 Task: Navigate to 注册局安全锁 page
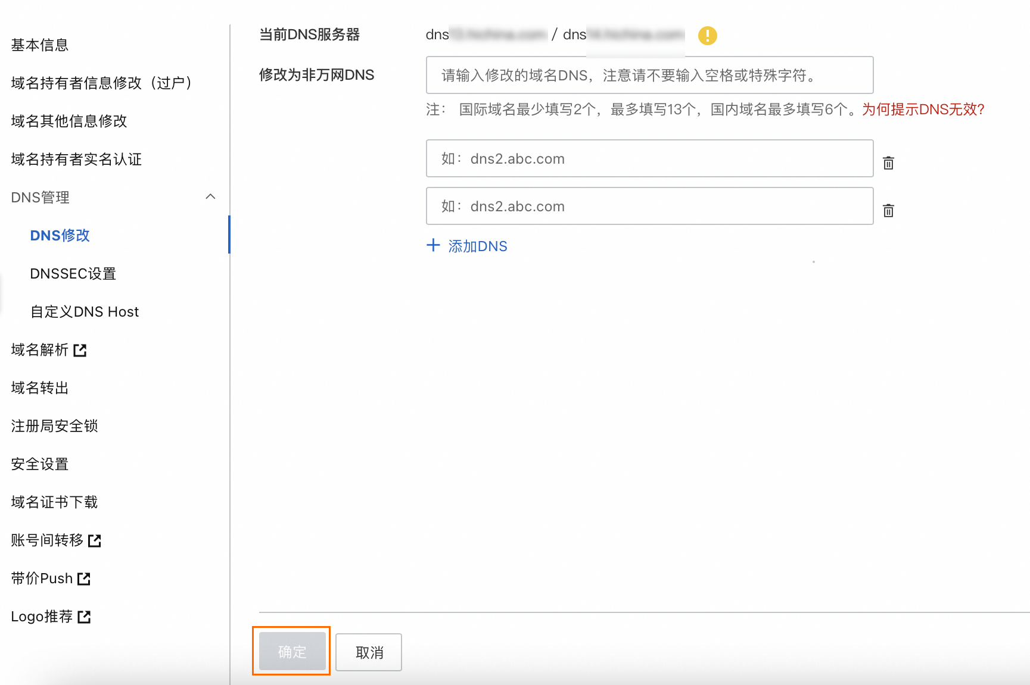pyautogui.click(x=54, y=426)
